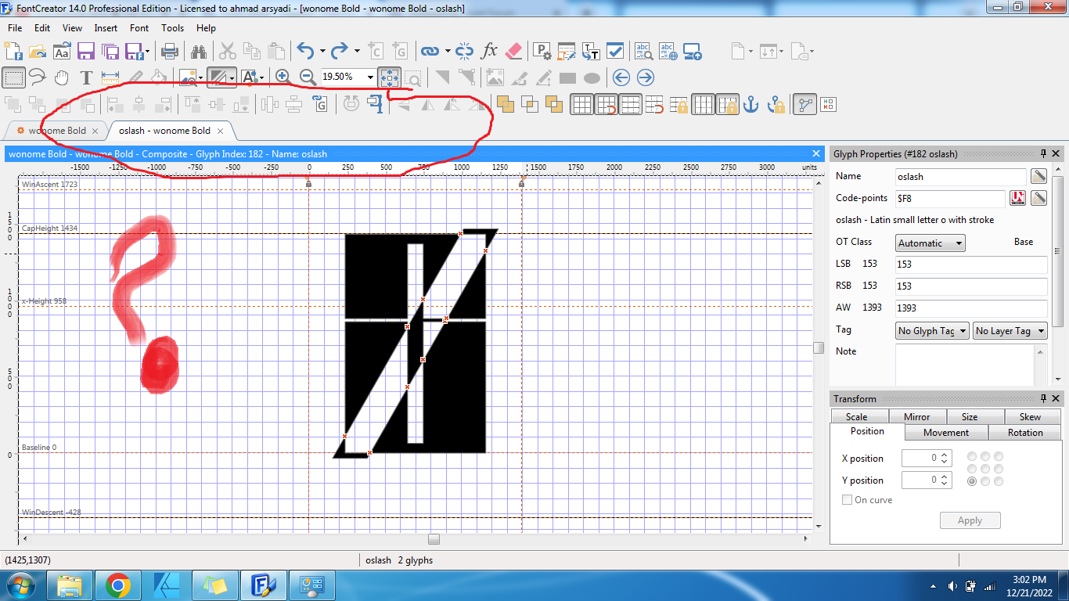Click the red Unicode icon beside Code-points
The width and height of the screenshot is (1069, 601).
[x=1018, y=198]
